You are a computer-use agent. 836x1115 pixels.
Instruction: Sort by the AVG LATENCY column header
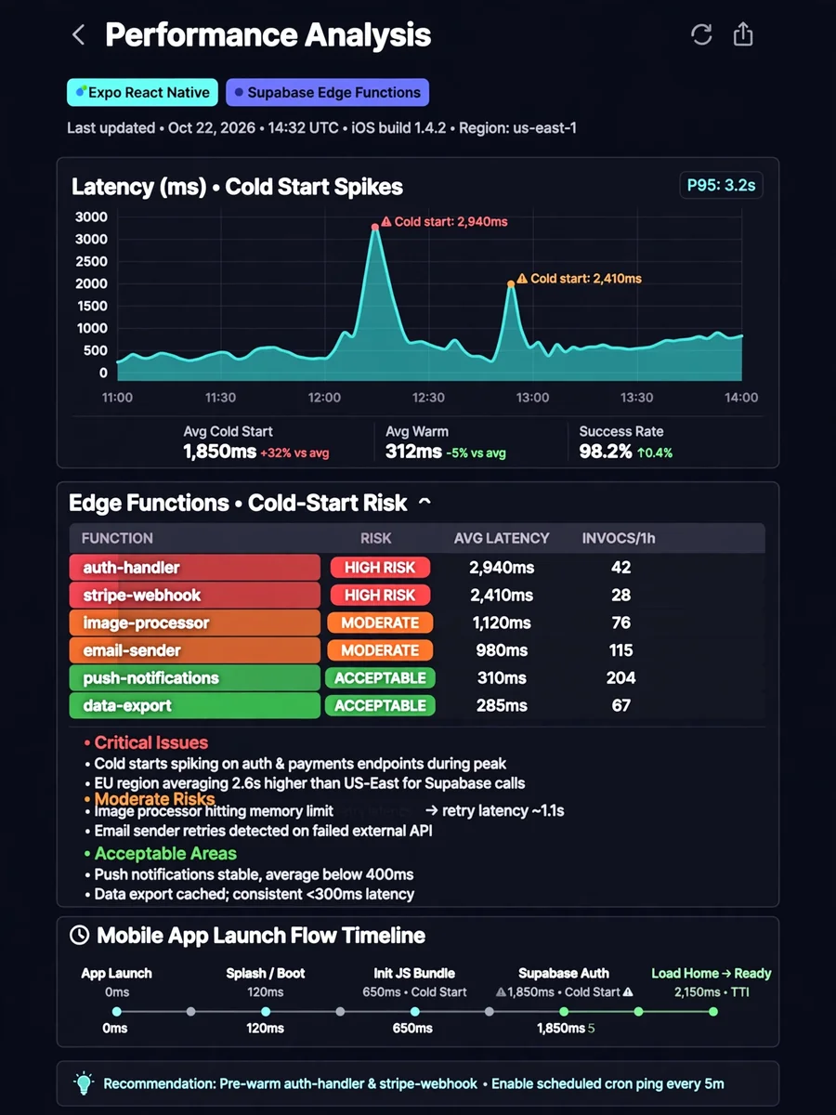(x=502, y=538)
